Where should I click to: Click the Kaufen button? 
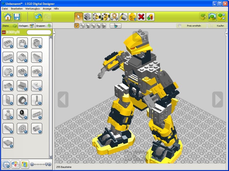pos(217,26)
